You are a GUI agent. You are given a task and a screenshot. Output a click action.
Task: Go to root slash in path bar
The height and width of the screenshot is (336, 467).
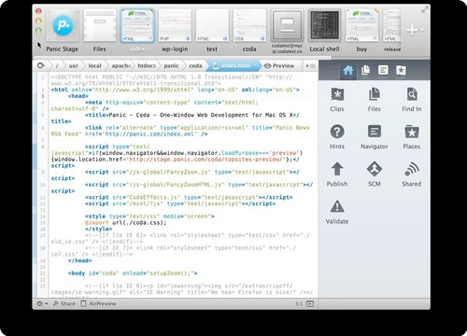(57, 65)
